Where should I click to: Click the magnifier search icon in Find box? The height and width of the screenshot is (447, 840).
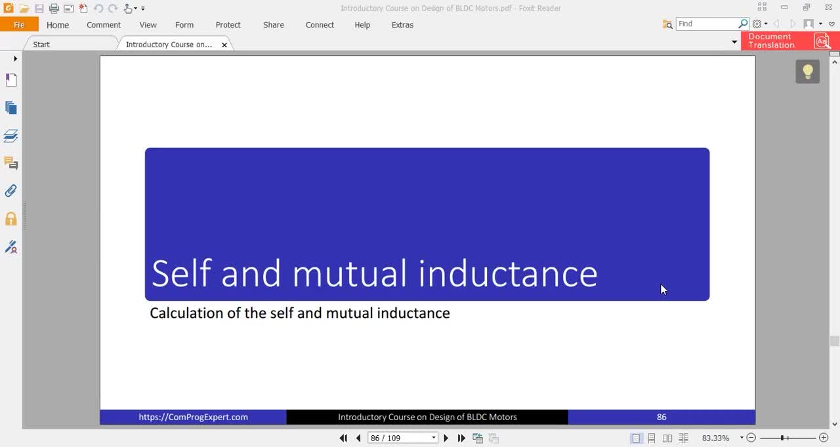[x=744, y=24]
